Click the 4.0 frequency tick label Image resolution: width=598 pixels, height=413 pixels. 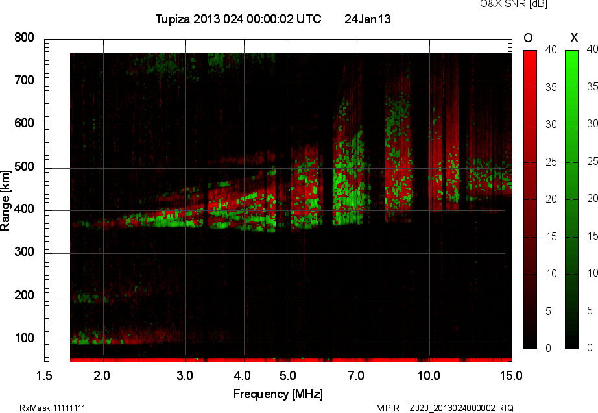coord(243,375)
